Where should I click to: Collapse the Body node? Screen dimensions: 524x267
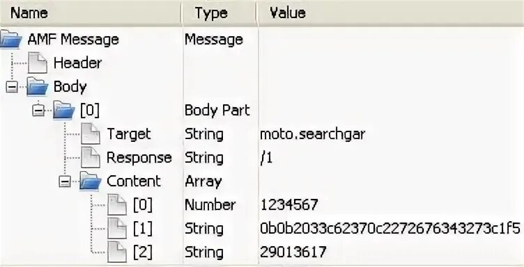coord(12,88)
